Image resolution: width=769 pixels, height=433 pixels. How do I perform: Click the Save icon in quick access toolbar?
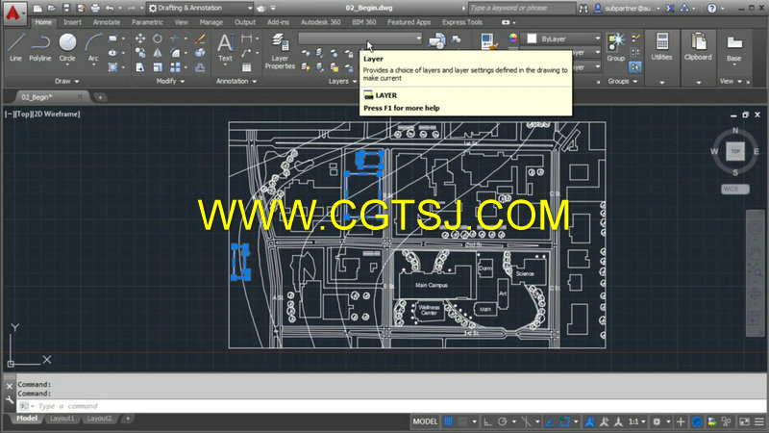[66, 9]
